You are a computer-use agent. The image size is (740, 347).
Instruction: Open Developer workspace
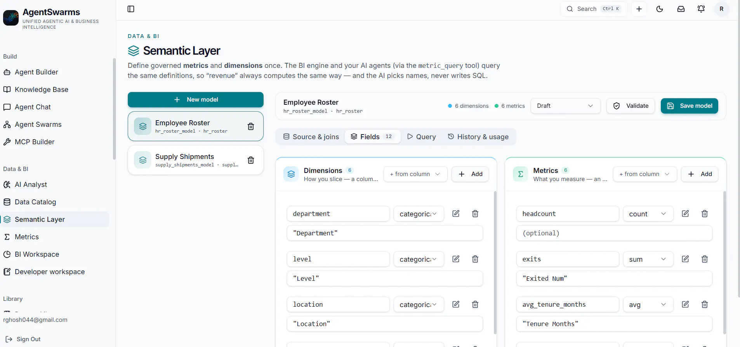click(x=54, y=272)
